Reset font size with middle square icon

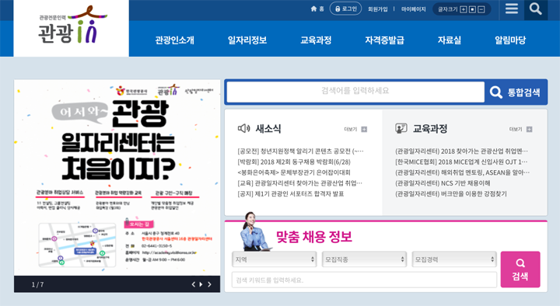(x=472, y=9)
